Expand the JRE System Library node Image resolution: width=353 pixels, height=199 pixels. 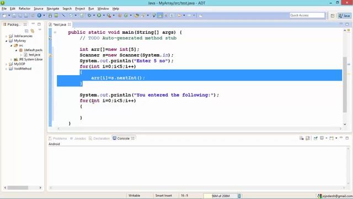(x=11, y=60)
